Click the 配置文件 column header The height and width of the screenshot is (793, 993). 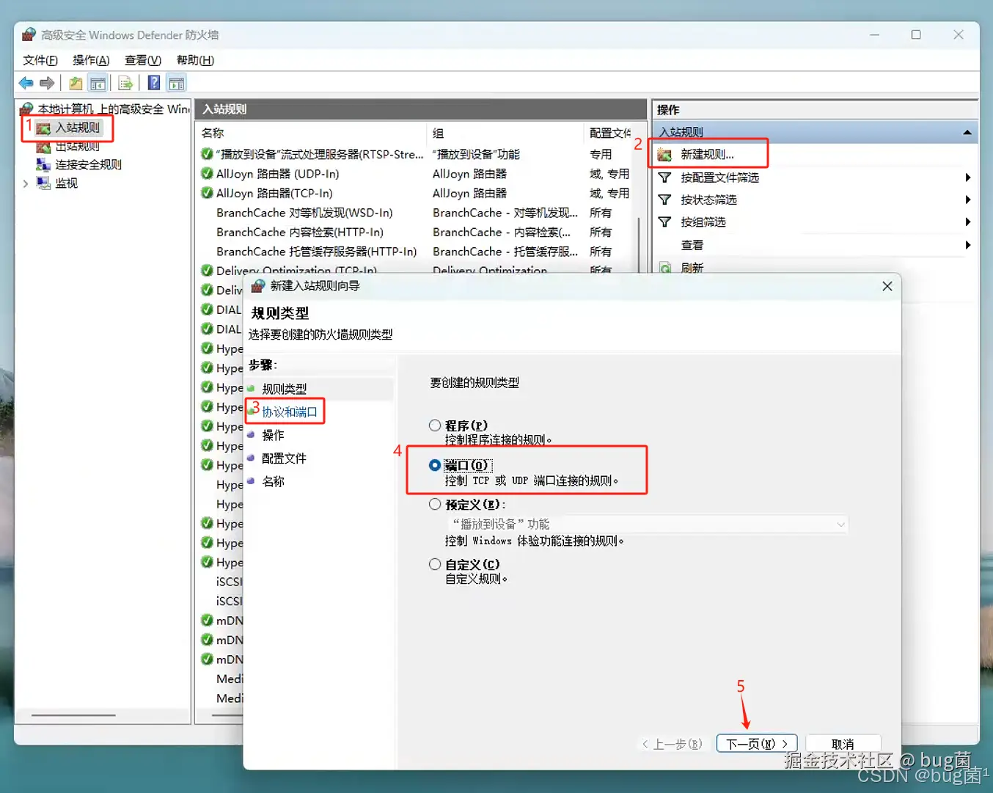pos(610,133)
